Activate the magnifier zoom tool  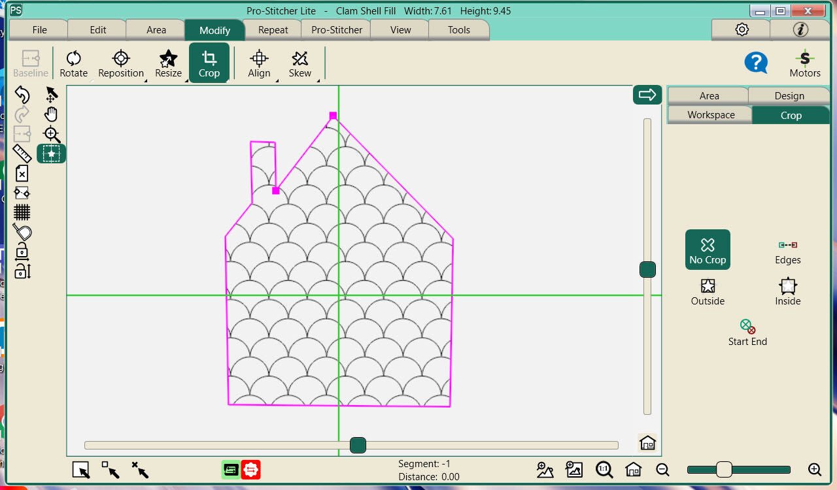pyautogui.click(x=51, y=135)
